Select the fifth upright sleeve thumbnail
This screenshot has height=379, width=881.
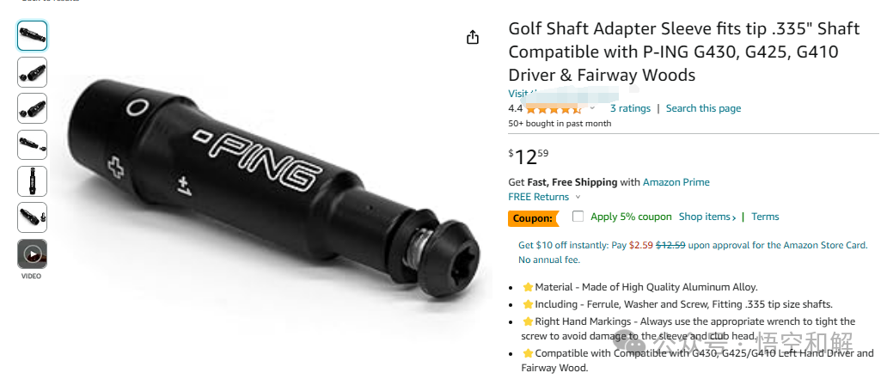coord(32,181)
